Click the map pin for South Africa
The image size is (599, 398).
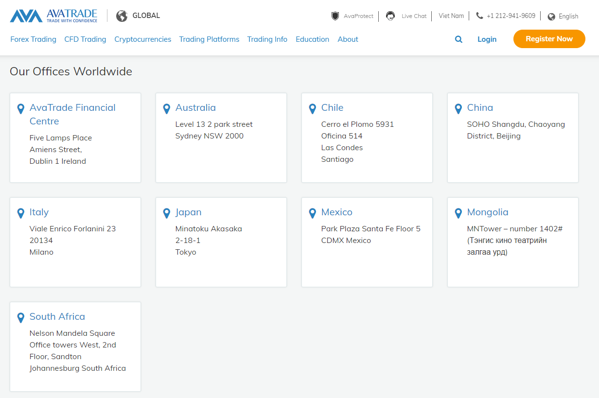tap(20, 318)
